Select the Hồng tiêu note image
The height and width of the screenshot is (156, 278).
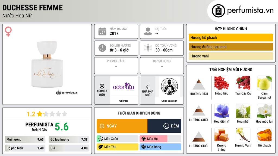pyautogui.click(x=222, y=83)
